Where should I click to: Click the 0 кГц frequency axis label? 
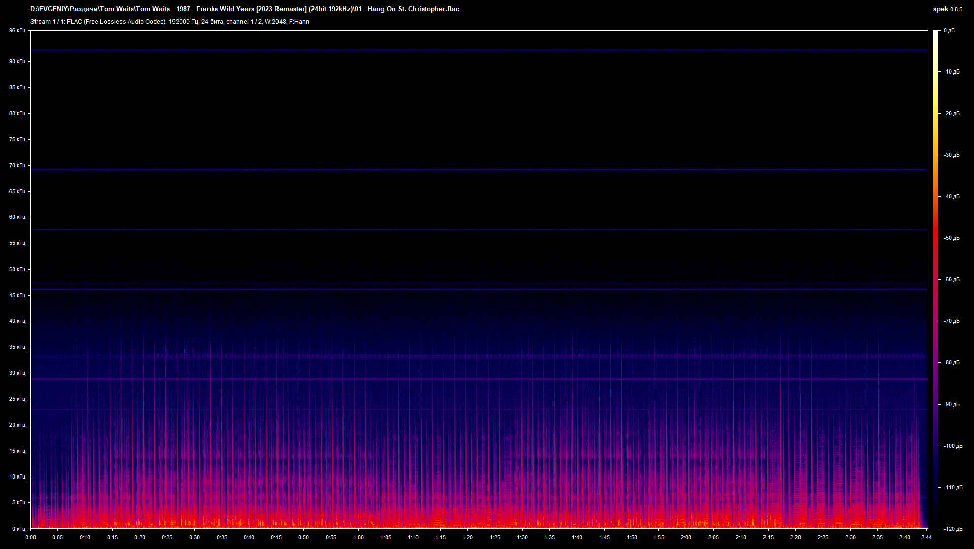point(18,529)
